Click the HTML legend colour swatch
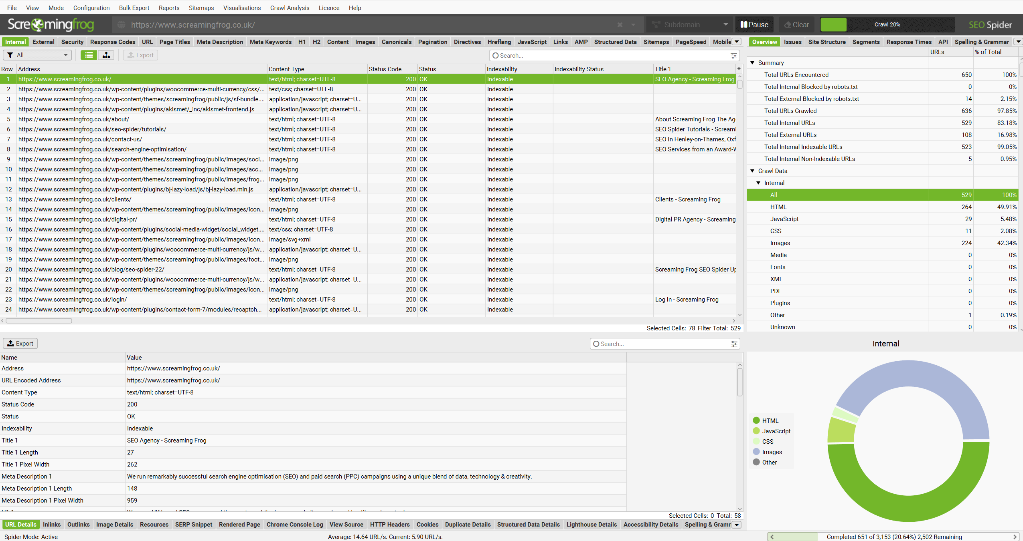This screenshot has height=541, width=1023. [756, 420]
